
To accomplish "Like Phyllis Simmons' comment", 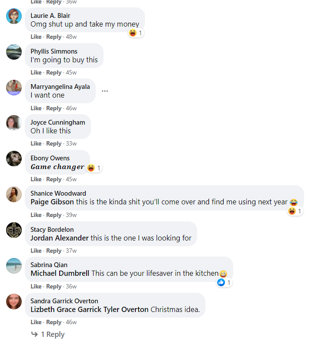I will click(36, 72).
